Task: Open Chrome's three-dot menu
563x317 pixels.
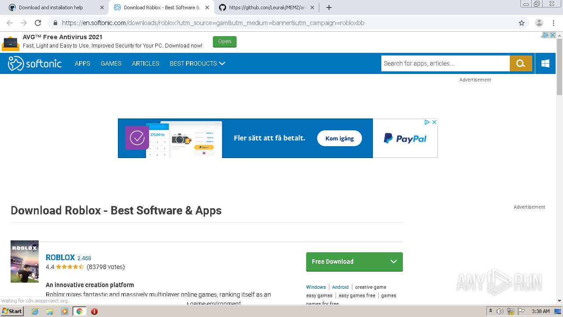Action: point(553,23)
